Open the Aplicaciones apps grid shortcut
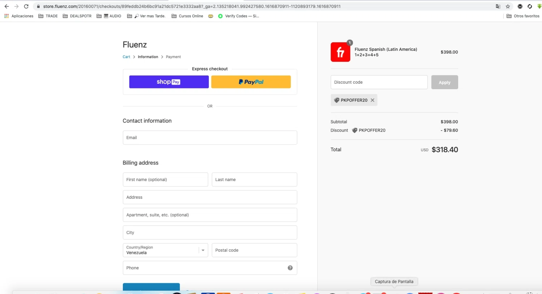 click(19, 16)
